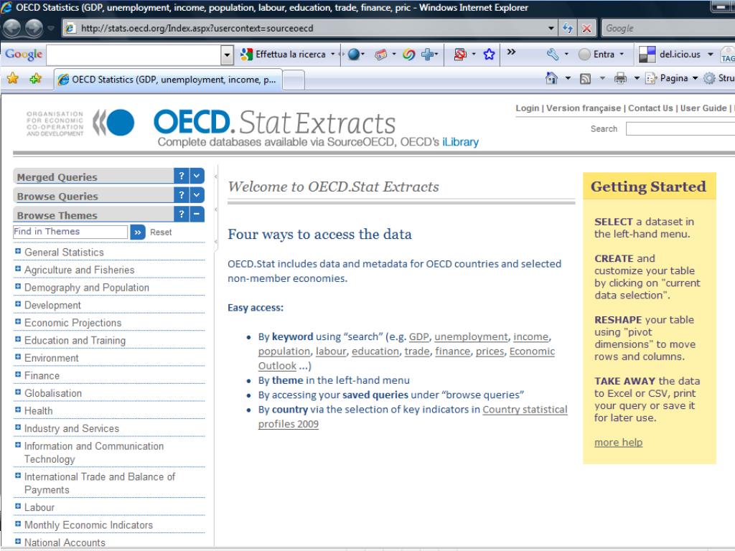This screenshot has width=735, height=551.
Task: Click the Find in Themes input field
Action: click(x=70, y=232)
